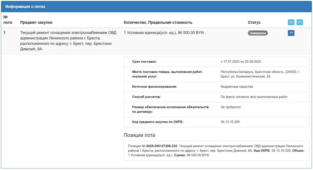Click the lot quantity and 96 500.00 BYN cost
The image size is (313, 170).
tap(164, 33)
